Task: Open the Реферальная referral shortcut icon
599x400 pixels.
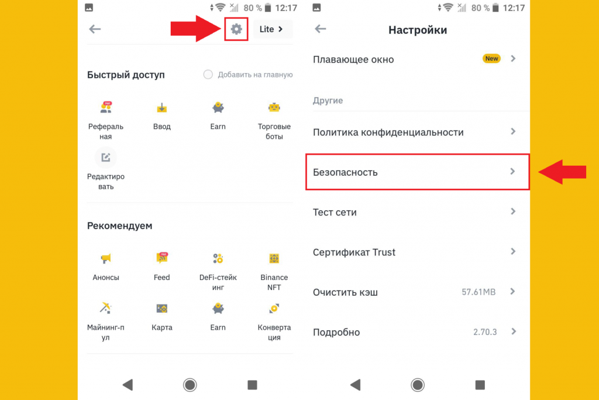Action: [x=106, y=107]
